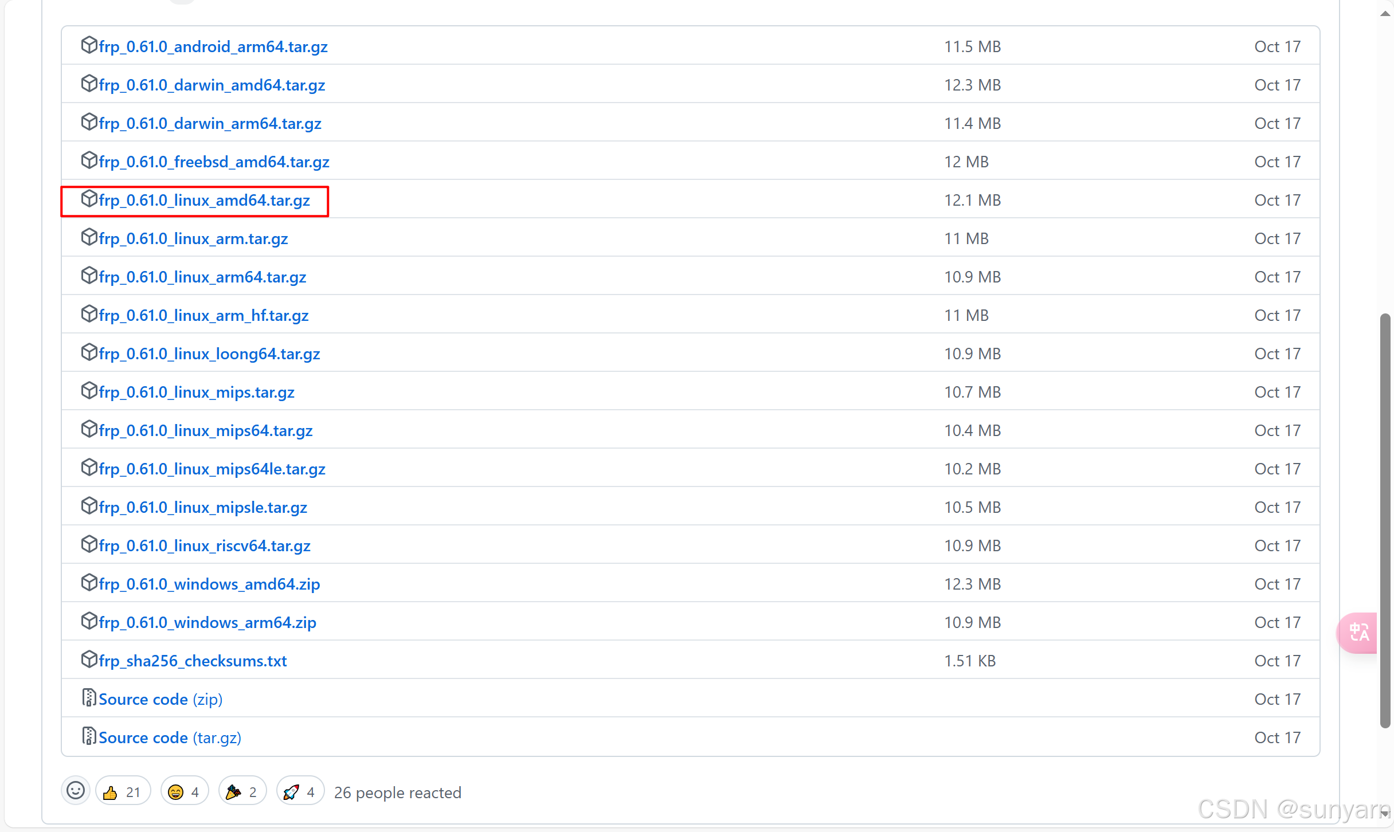Click the package icon beside frp_sha256_checksums.txt
This screenshot has height=832, width=1394.
click(x=89, y=660)
